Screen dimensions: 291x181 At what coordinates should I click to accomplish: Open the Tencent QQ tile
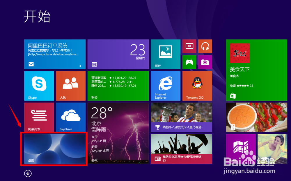click(x=197, y=86)
